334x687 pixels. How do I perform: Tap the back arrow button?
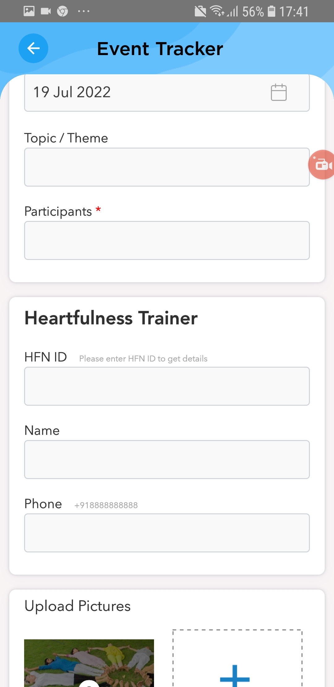pos(33,48)
